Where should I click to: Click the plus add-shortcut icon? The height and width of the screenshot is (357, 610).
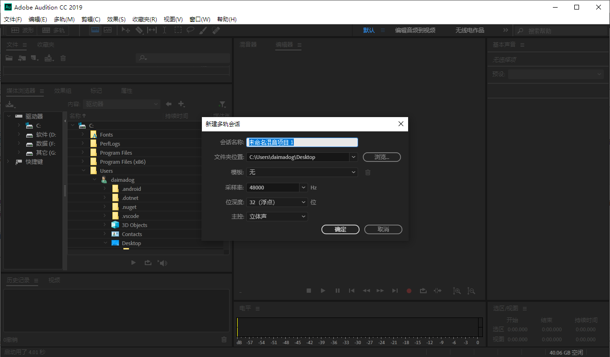pos(181,104)
